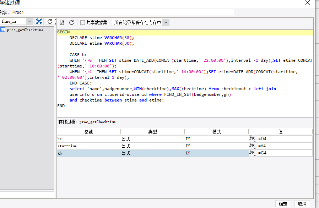Image resolution: width=319 pixels, height=208 pixels.
Task: Open formula editor for gh parameter
Action: point(252,153)
